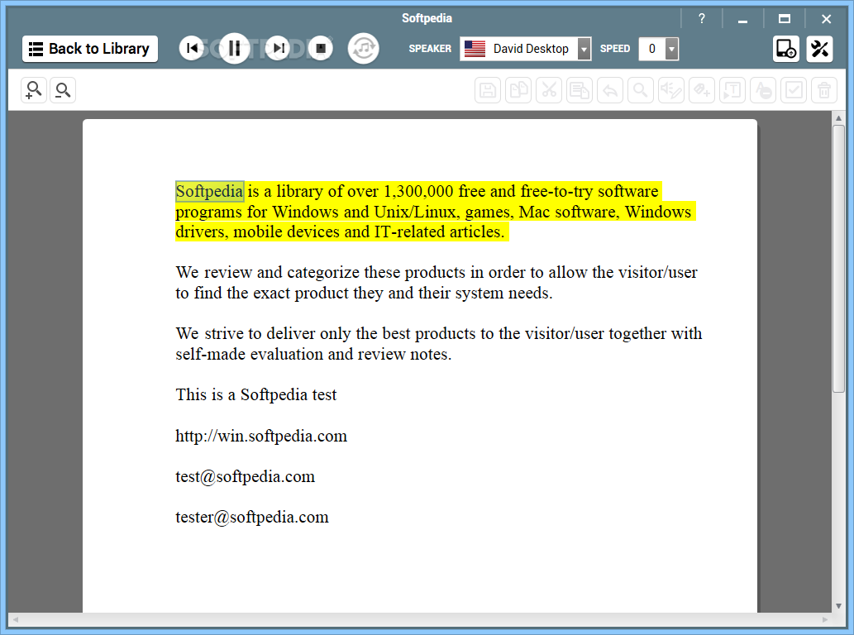Open the tools settings icon
The width and height of the screenshot is (854, 635).
819,49
